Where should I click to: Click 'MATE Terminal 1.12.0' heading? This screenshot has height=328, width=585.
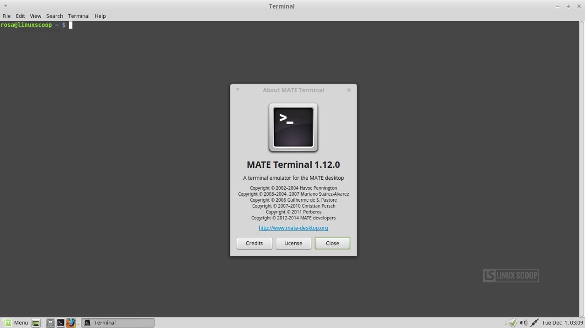293,165
